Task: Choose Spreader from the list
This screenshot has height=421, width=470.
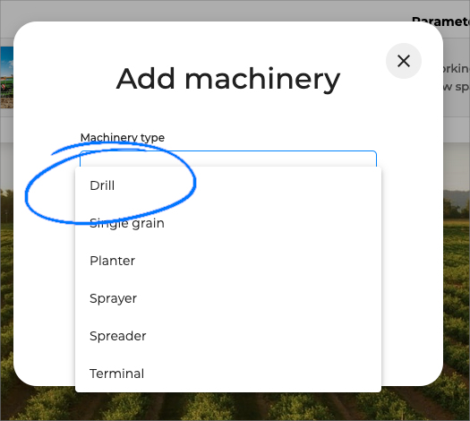Action: (x=228, y=336)
